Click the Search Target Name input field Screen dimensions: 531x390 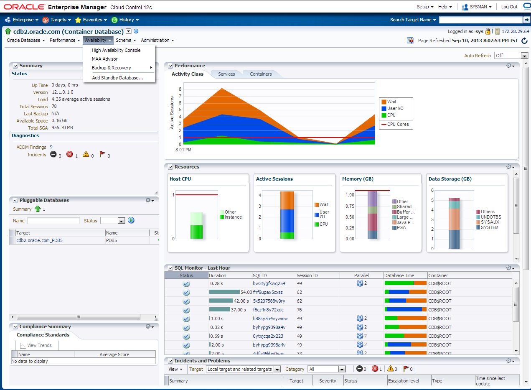coord(480,20)
